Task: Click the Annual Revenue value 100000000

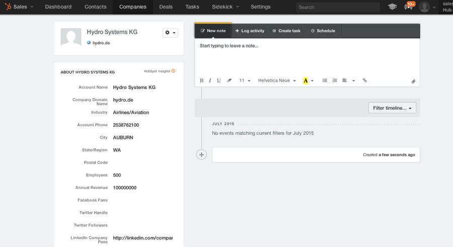Action: click(x=124, y=188)
